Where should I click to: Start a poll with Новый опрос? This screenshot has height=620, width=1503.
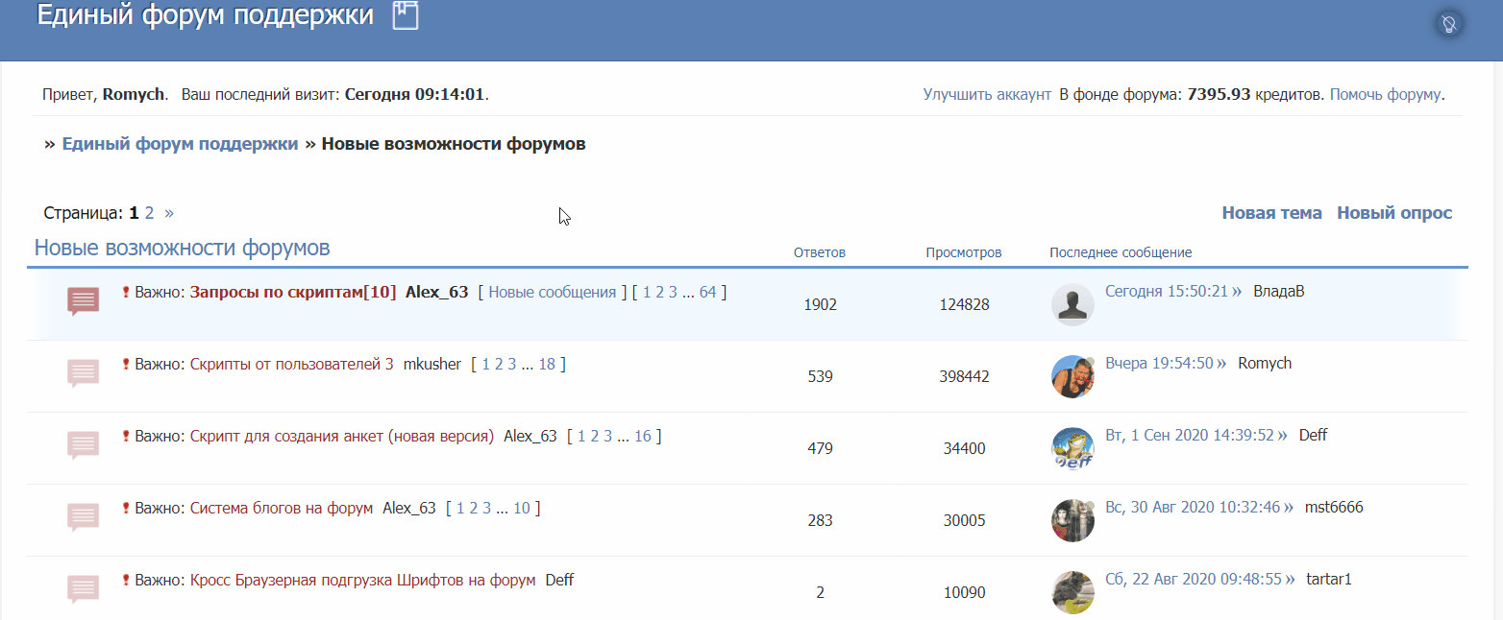pos(1394,213)
